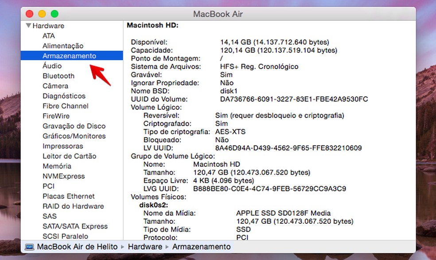Minimize window with the yellow button

pos(42,14)
